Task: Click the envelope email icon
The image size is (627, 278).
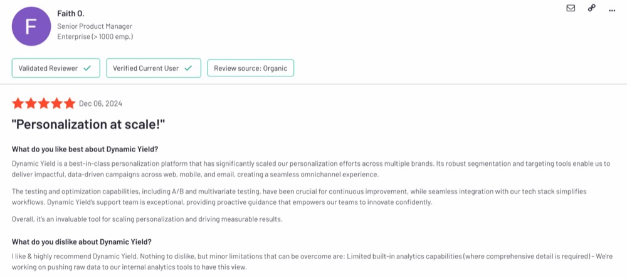Action: coord(571,8)
